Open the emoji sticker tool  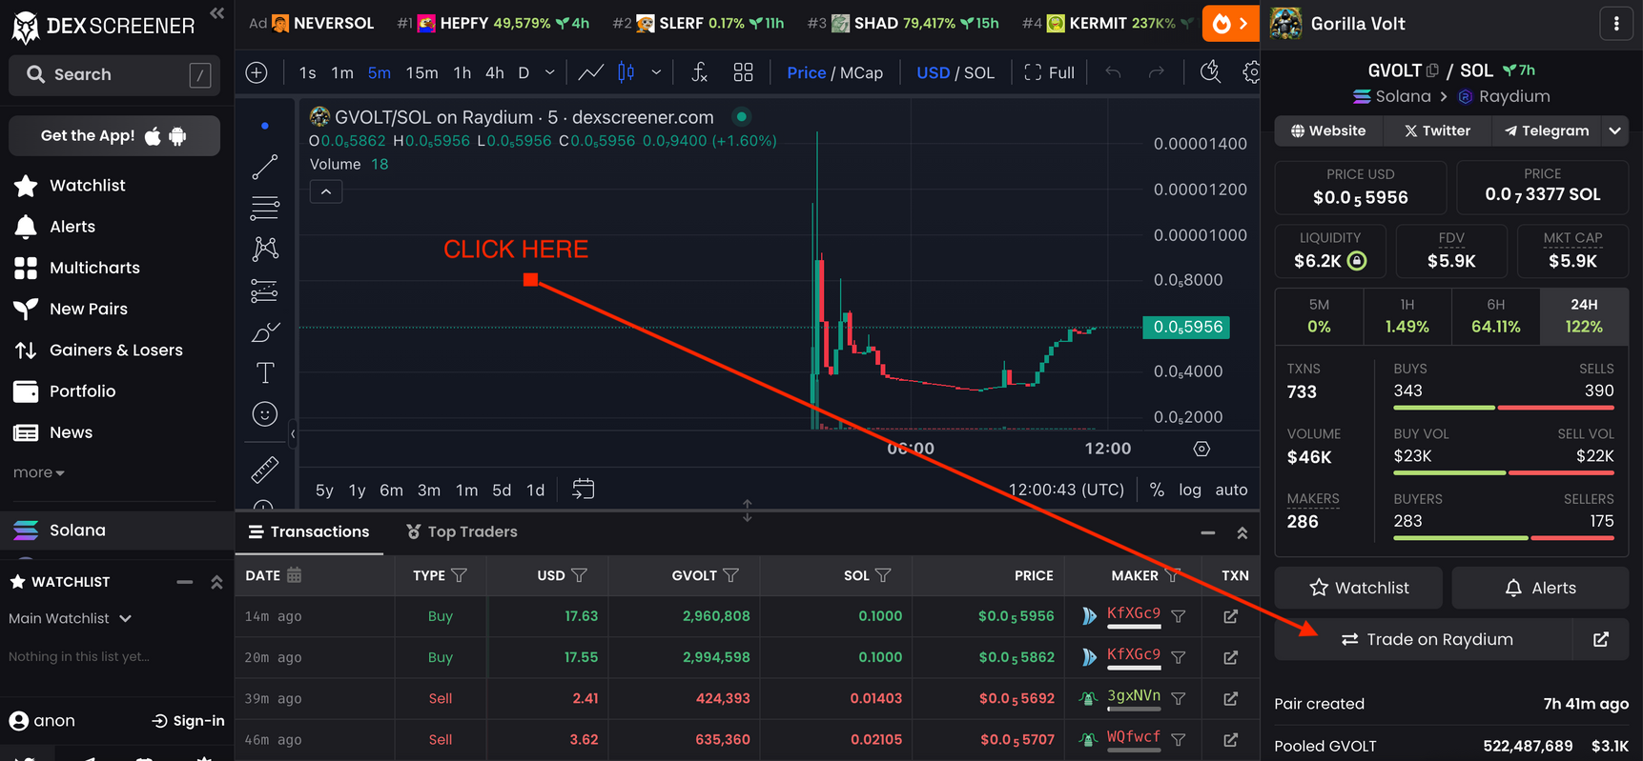click(x=265, y=414)
